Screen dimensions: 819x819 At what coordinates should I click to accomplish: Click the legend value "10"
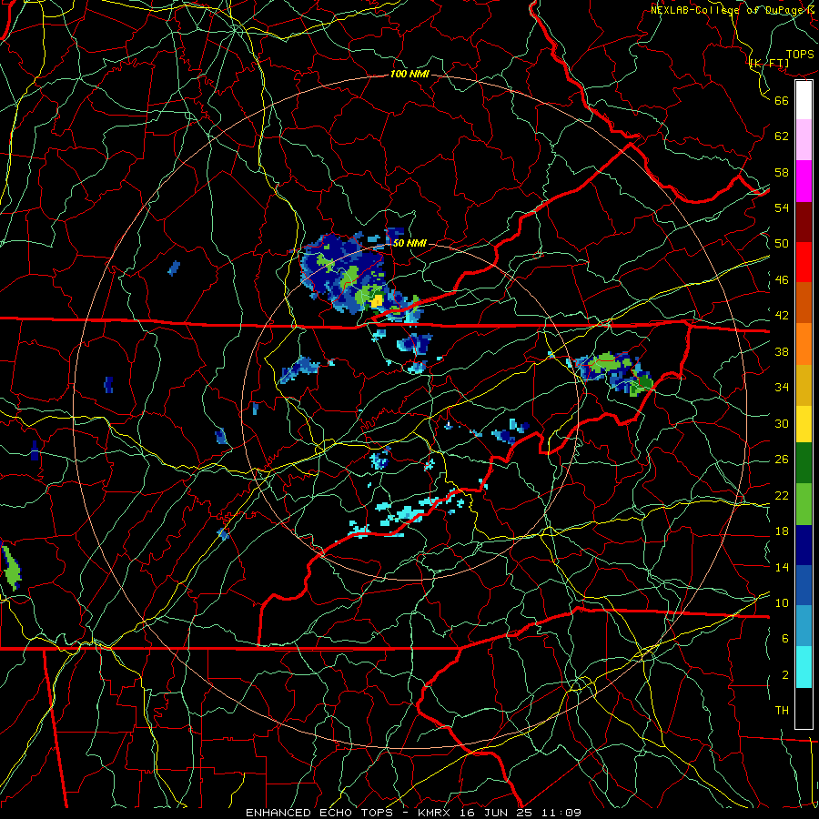(782, 602)
